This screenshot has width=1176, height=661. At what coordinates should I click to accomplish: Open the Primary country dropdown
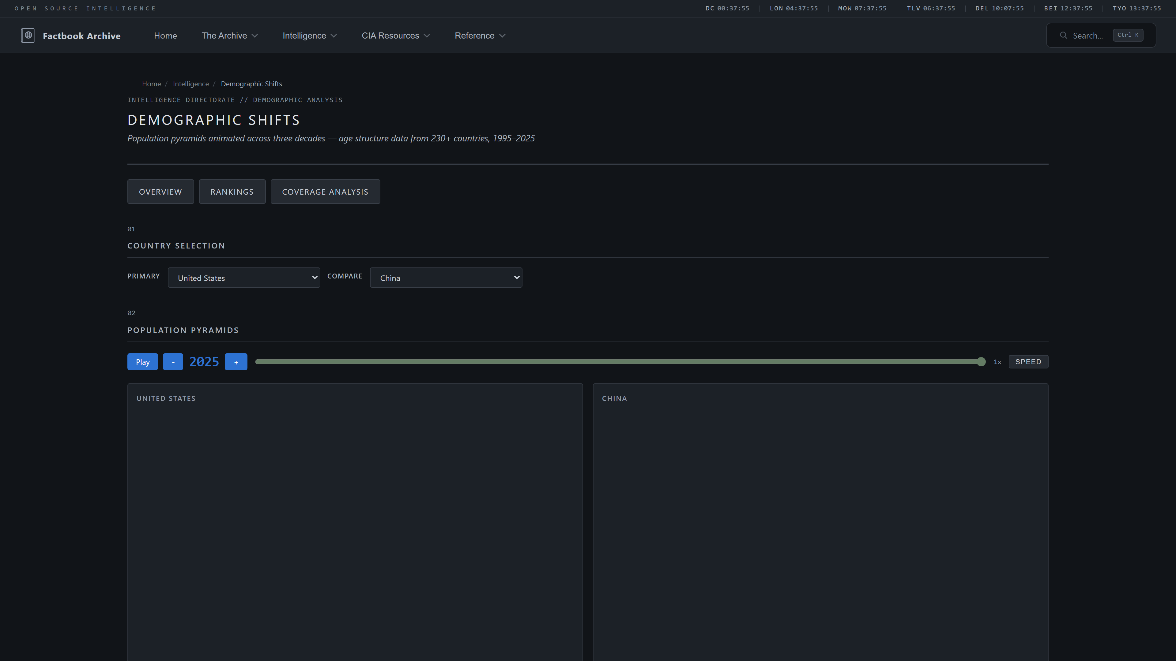pyautogui.click(x=244, y=278)
